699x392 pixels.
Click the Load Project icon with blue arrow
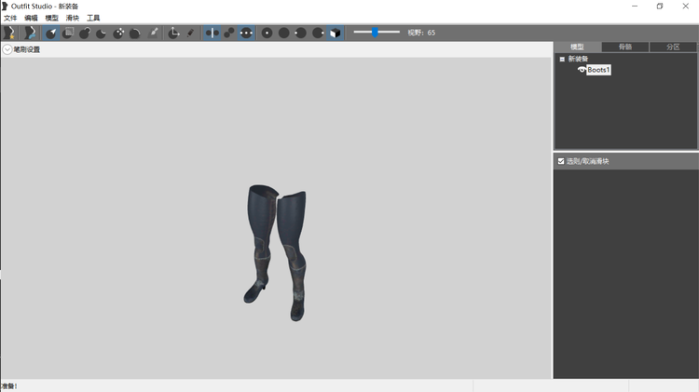pyautogui.click(x=30, y=33)
